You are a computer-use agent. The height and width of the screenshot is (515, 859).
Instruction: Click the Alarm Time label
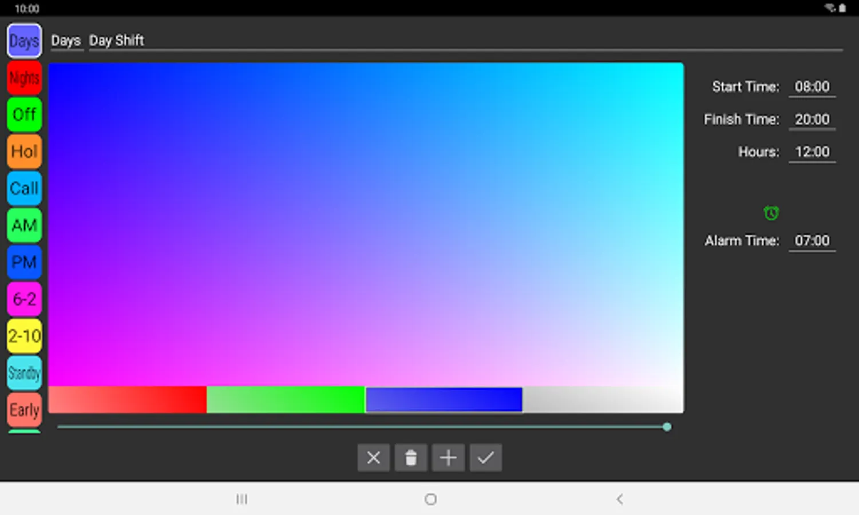coord(742,241)
